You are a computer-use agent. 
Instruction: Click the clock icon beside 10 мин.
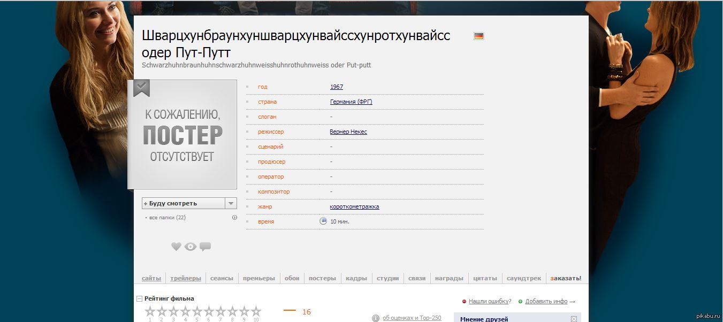tap(323, 221)
